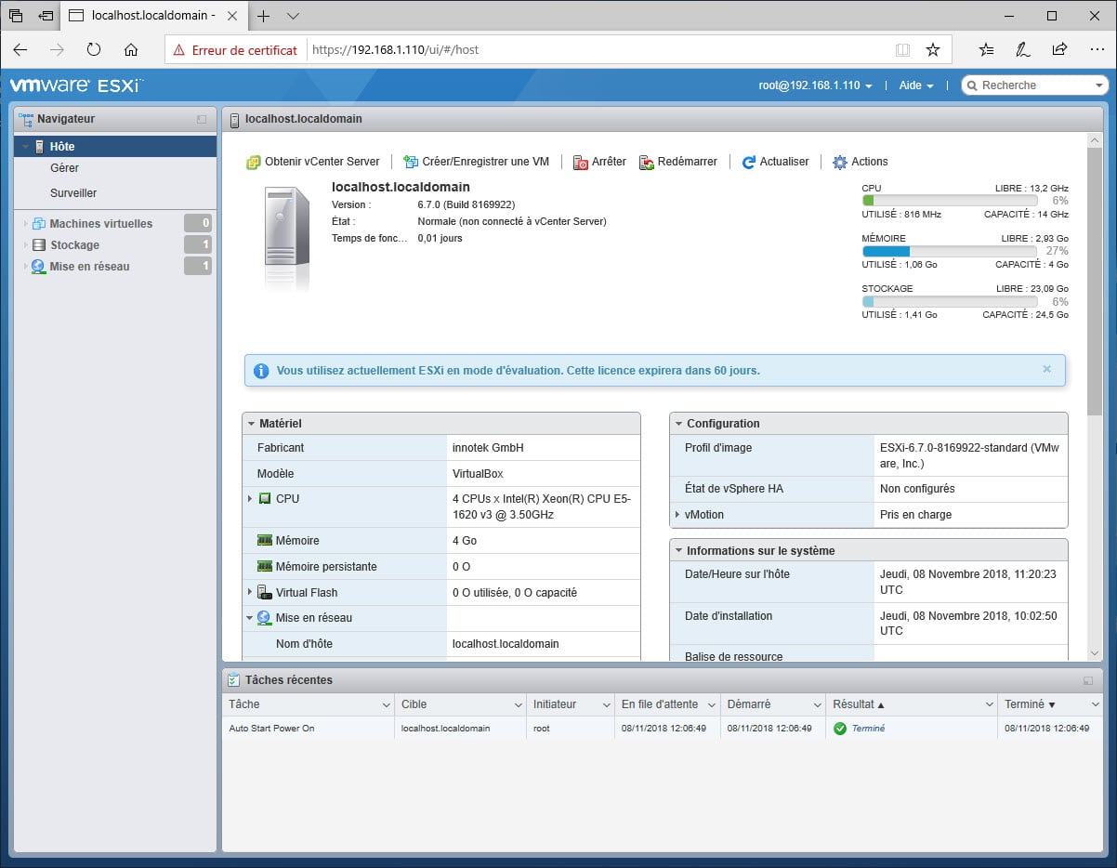Open Machines virtuelles in the navigator
This screenshot has height=868, width=1117.
click(100, 224)
